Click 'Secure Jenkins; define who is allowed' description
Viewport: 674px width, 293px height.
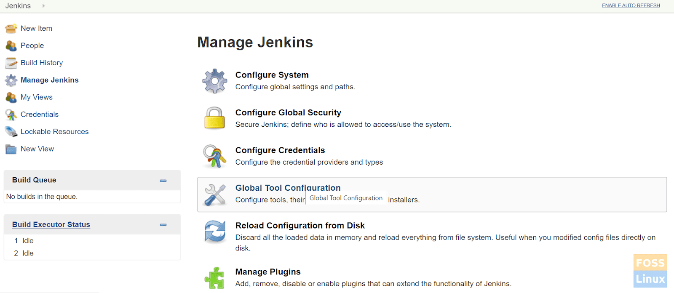click(343, 125)
